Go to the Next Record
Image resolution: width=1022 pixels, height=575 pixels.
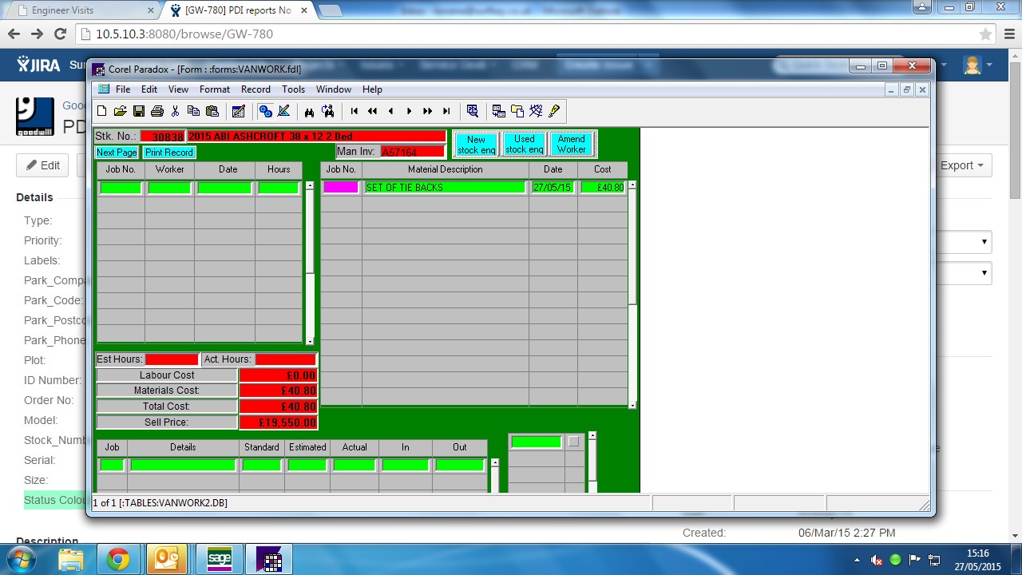(x=409, y=111)
